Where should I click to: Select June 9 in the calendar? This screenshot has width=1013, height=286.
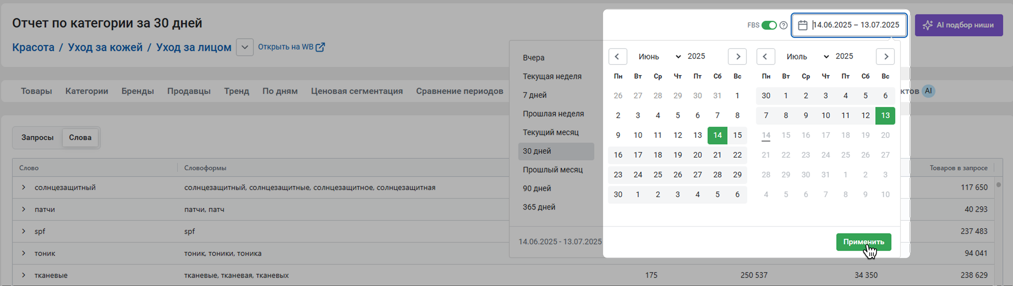point(618,135)
